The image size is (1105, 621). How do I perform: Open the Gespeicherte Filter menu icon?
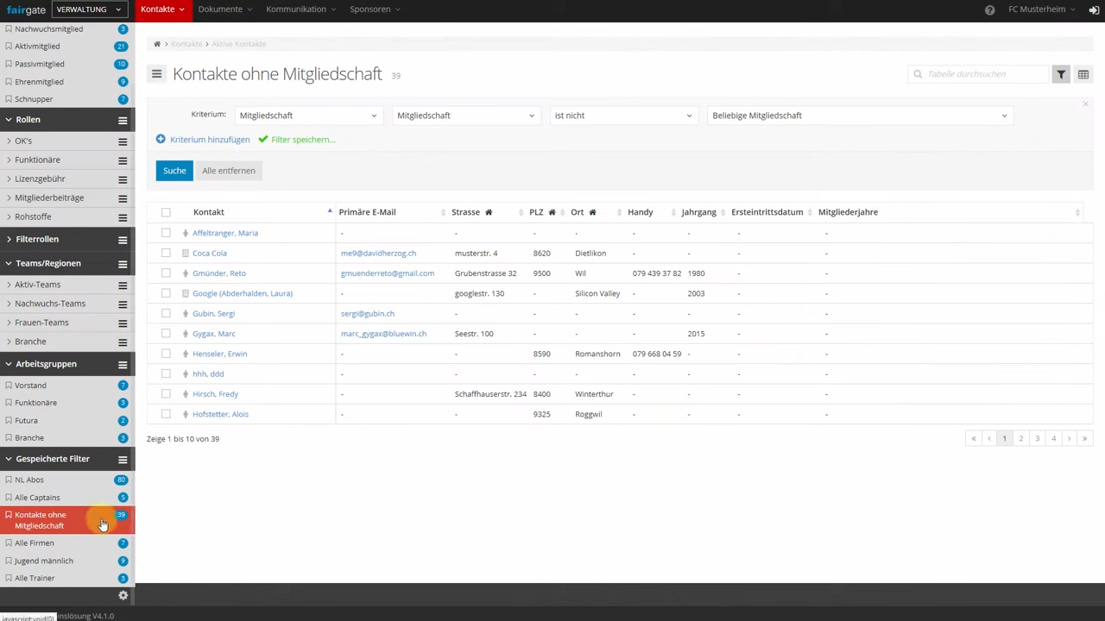[123, 460]
